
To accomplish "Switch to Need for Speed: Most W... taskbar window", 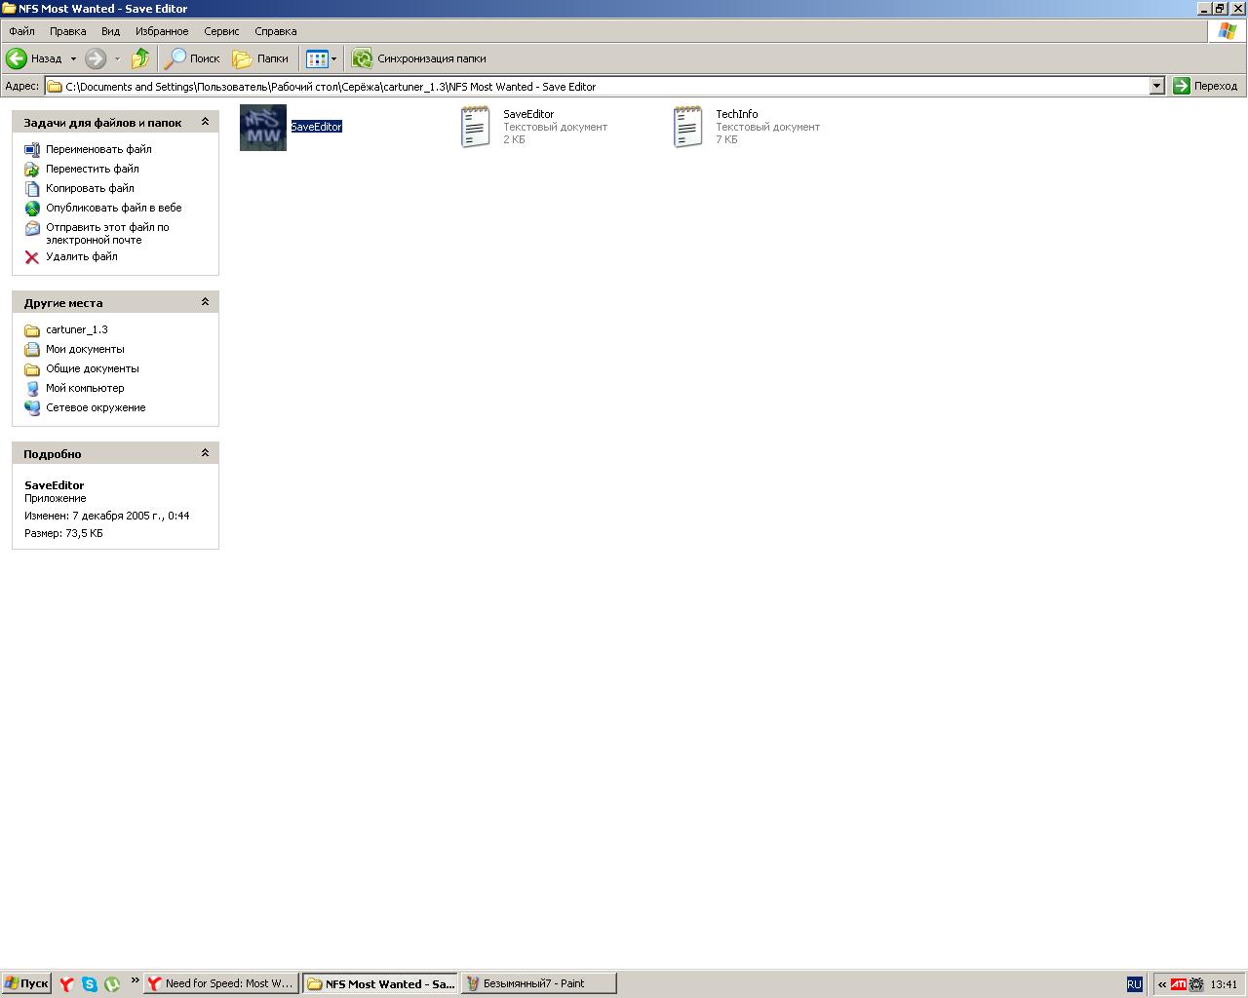I will pyautogui.click(x=220, y=983).
